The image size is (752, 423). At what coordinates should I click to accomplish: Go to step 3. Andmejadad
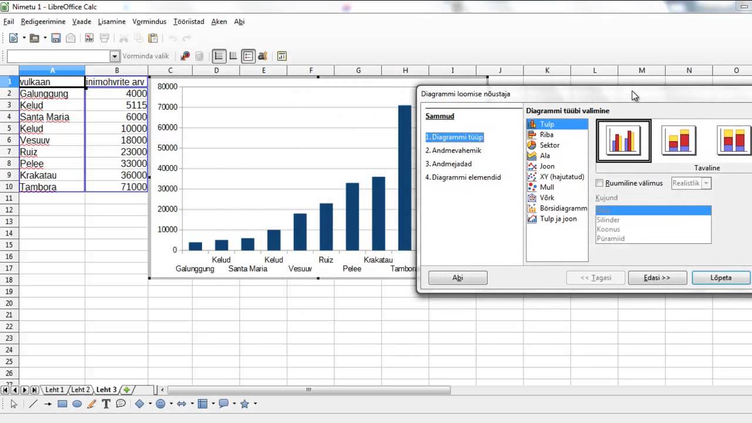[x=448, y=164]
